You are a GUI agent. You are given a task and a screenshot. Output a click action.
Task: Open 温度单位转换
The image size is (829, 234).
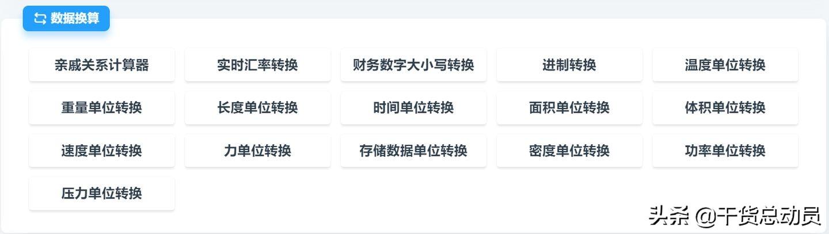pos(725,64)
